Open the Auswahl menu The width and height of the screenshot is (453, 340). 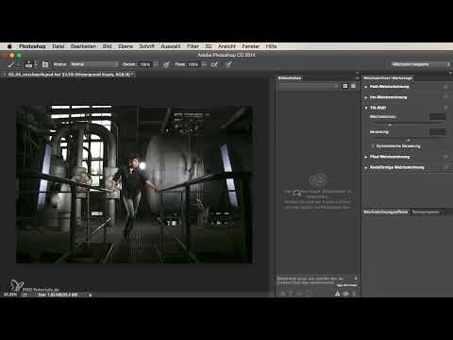pyautogui.click(x=171, y=46)
